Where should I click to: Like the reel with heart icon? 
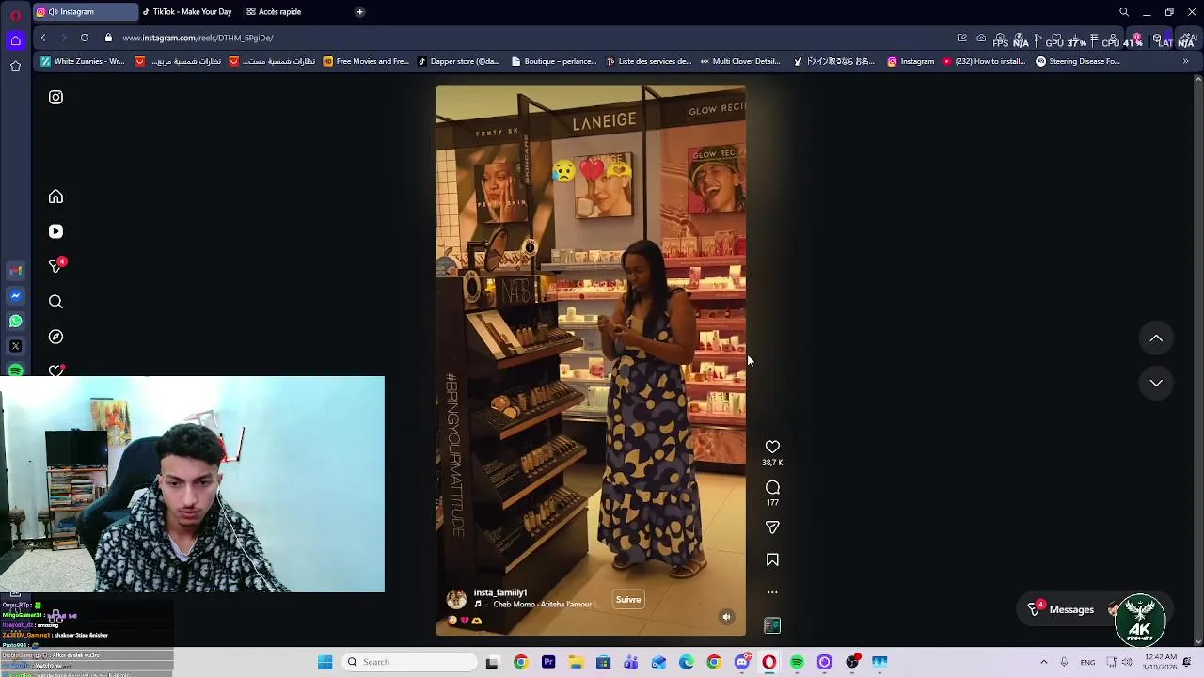tap(772, 448)
